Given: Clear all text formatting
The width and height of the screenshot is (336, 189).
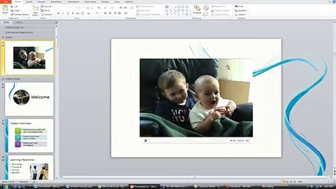Looking at the screenshot, I should tap(99, 8).
